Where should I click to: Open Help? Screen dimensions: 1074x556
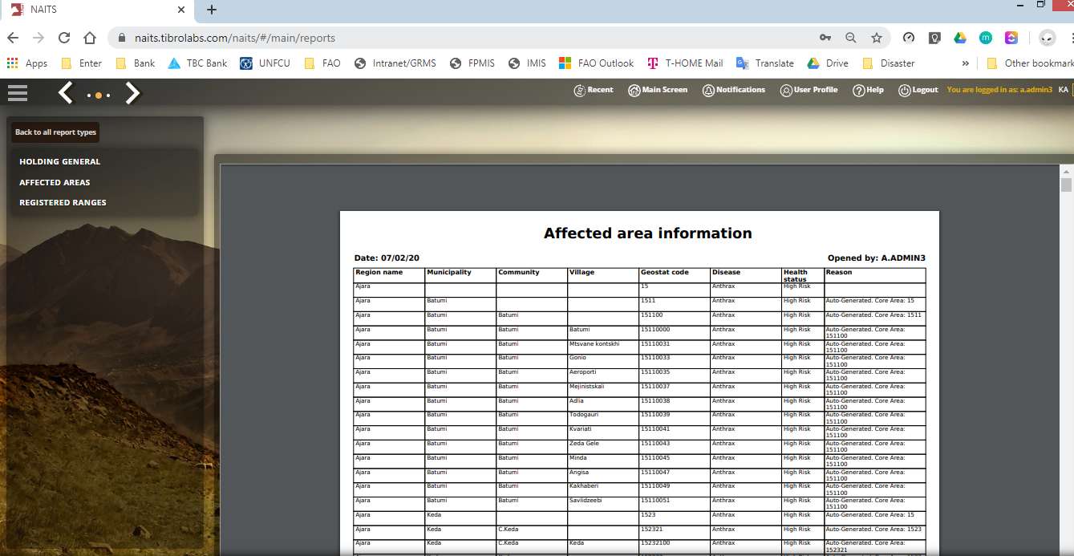pyautogui.click(x=868, y=90)
